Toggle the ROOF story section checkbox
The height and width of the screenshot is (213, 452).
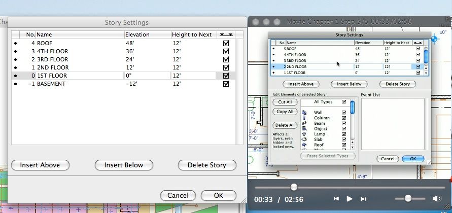[x=226, y=43]
